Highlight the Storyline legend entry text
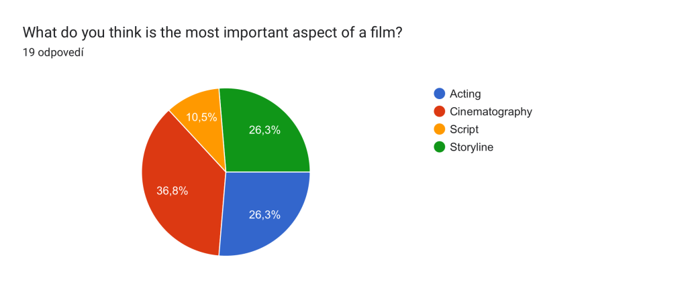 pyautogui.click(x=471, y=147)
